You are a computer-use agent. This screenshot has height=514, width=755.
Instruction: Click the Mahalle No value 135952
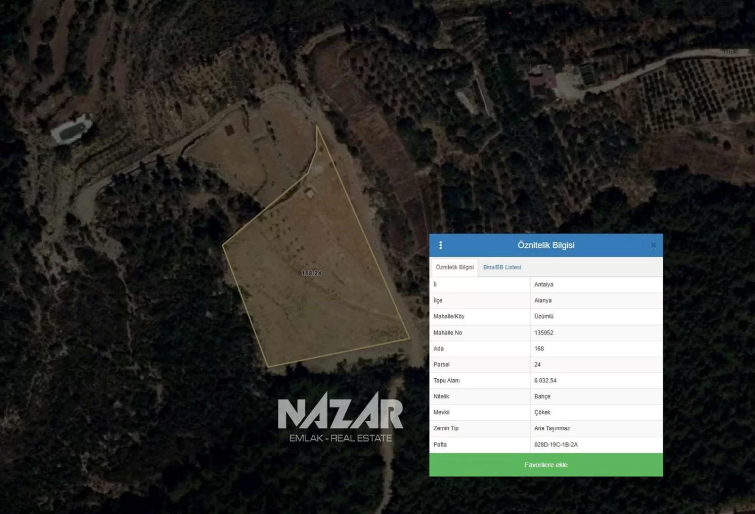point(544,333)
